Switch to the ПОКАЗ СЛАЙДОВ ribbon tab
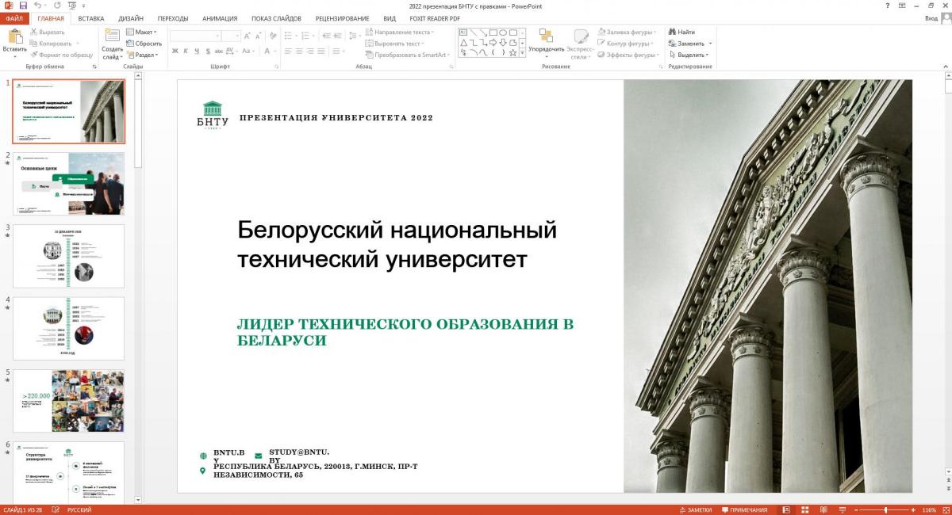This screenshot has height=515, width=952. tap(277, 17)
